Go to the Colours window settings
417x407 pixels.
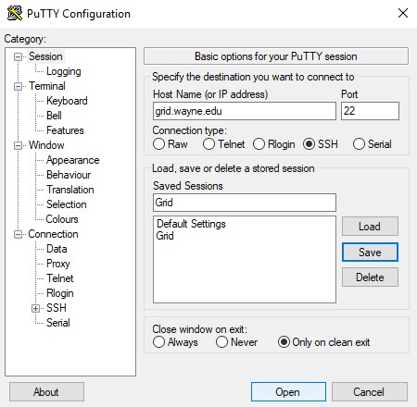62,219
